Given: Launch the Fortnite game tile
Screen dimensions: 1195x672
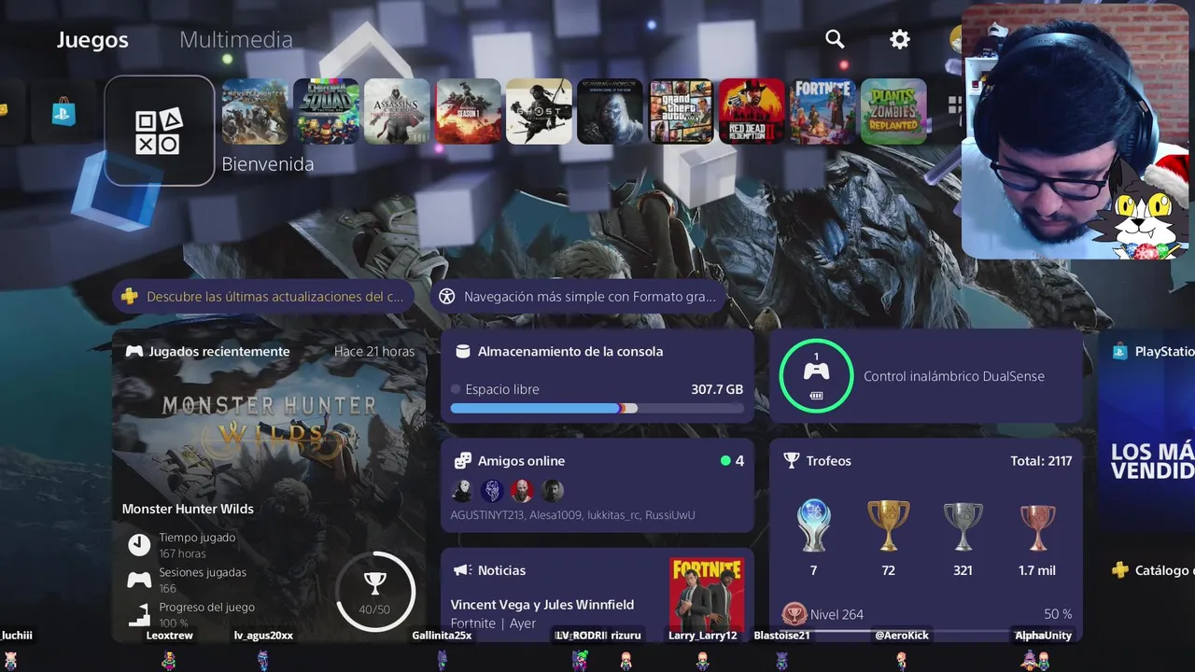Looking at the screenshot, I should pyautogui.click(x=823, y=111).
